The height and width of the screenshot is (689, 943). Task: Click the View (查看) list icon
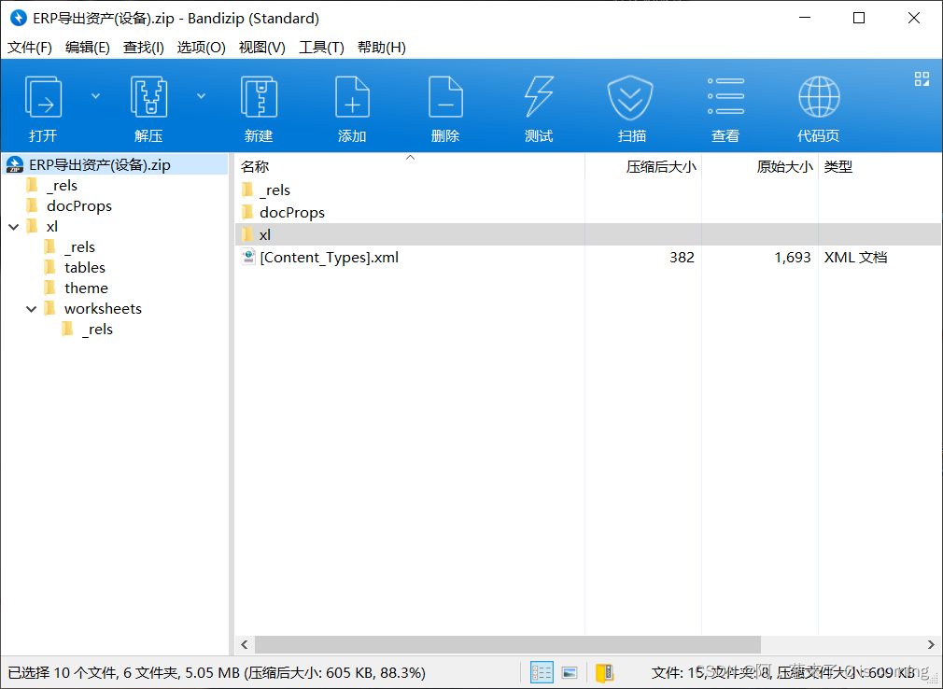[725, 96]
